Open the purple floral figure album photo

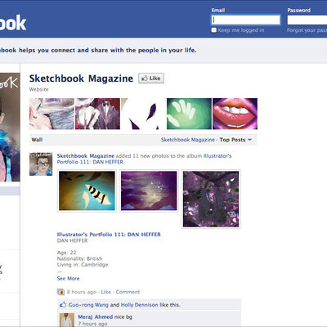(x=211, y=199)
